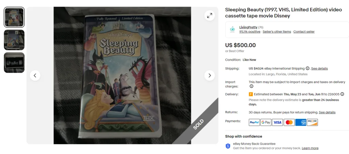
Task: Open the shipping info tooltip icon
Action: 307,68
